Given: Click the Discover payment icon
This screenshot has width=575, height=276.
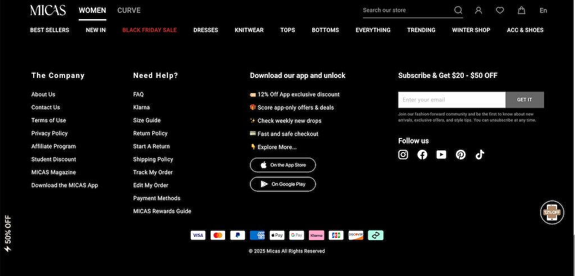Looking at the screenshot, I should coord(355,235).
